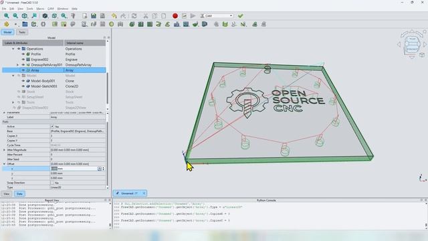
Task: Expand the DressupPathArray001 tree item
Action: (x=18, y=65)
